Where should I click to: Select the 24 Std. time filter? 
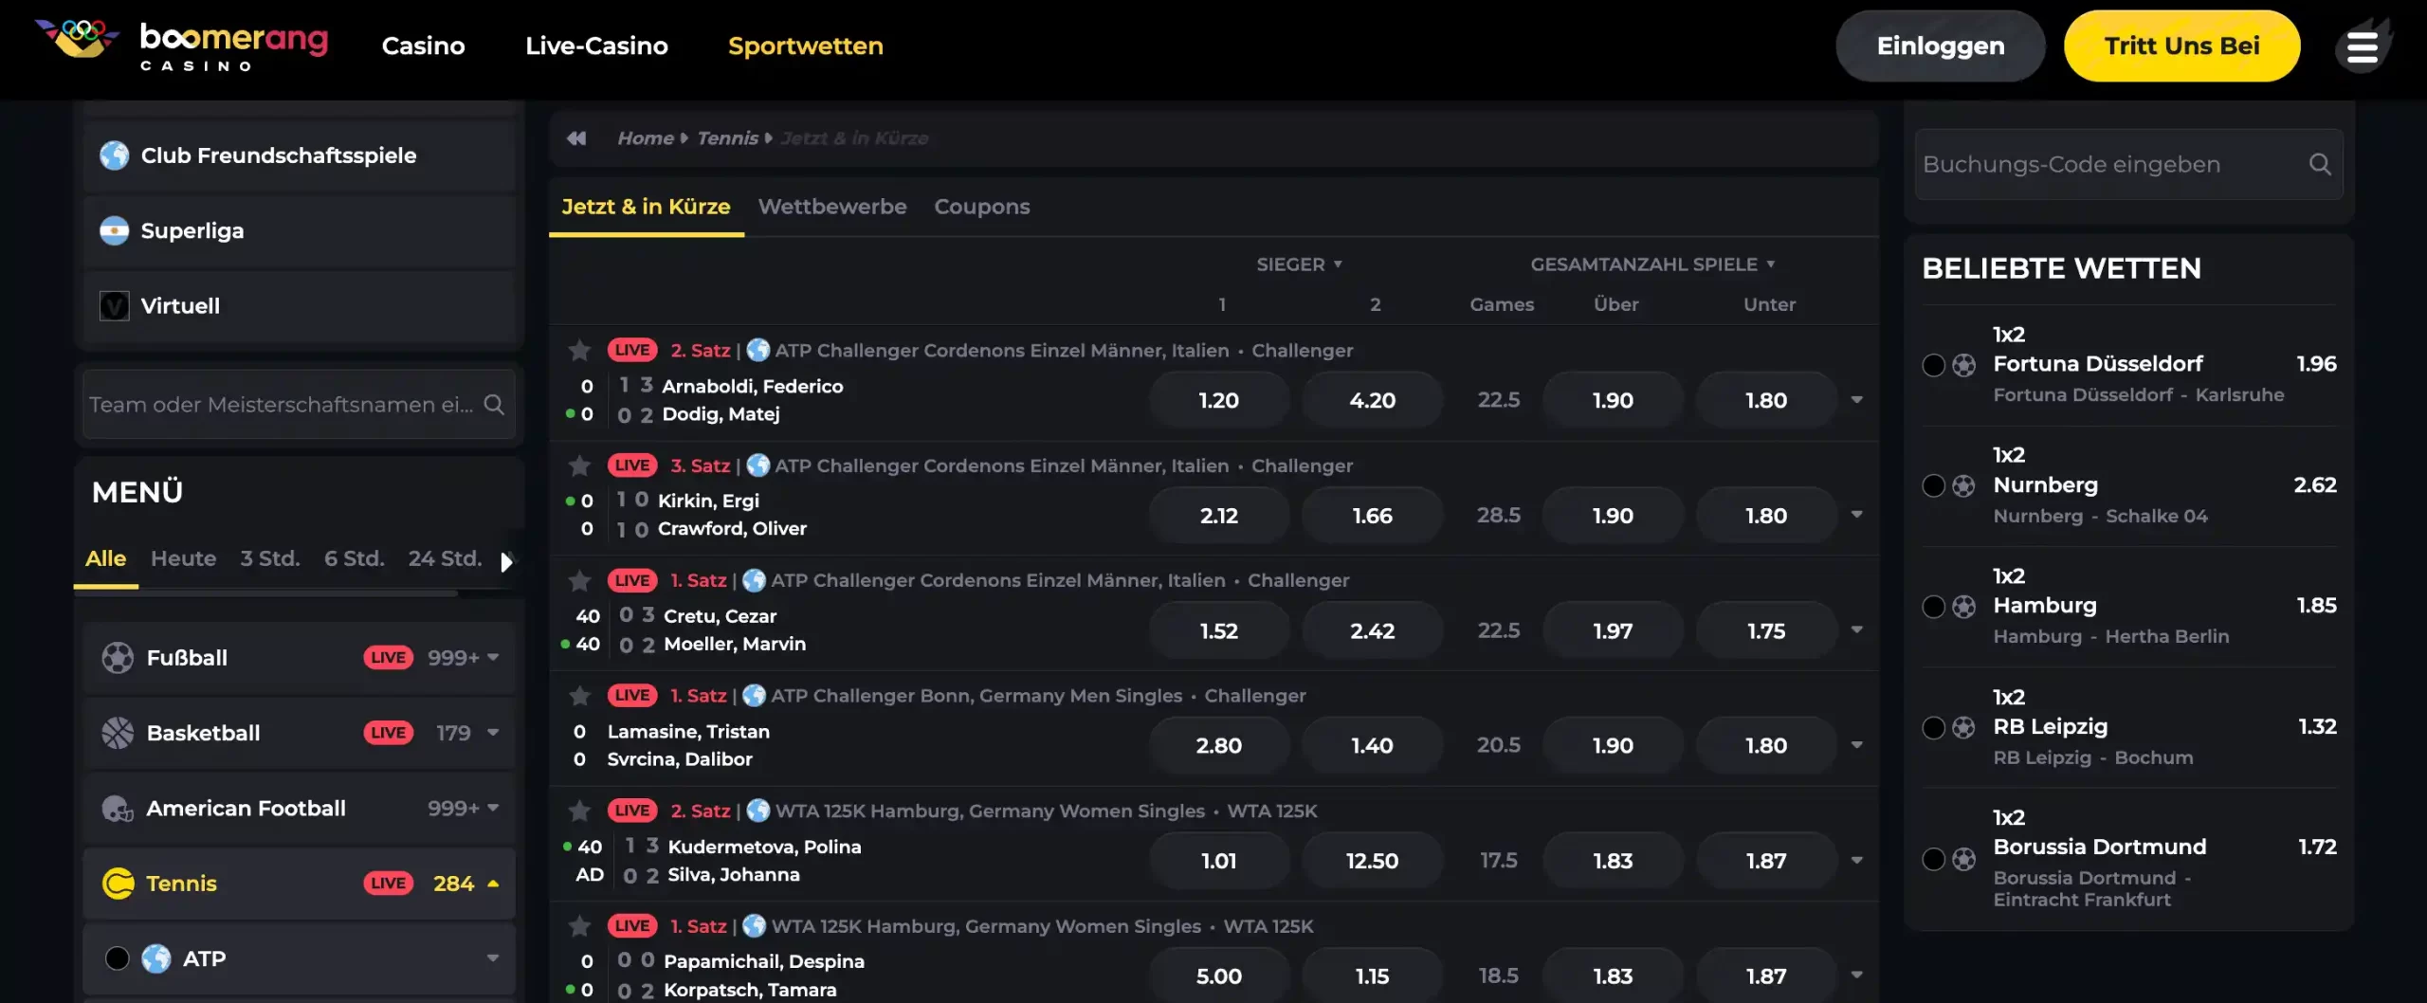click(446, 558)
